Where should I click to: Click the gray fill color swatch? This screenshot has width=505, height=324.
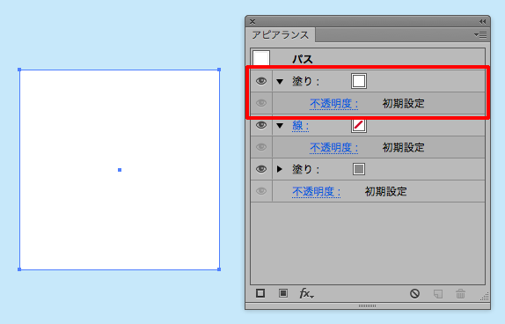tap(359, 169)
